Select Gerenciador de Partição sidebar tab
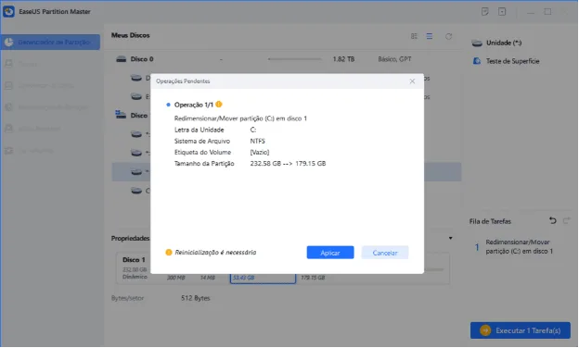 coord(50,42)
